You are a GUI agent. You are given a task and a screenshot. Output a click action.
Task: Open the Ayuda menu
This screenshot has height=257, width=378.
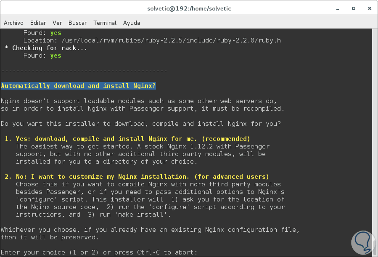tap(131, 23)
